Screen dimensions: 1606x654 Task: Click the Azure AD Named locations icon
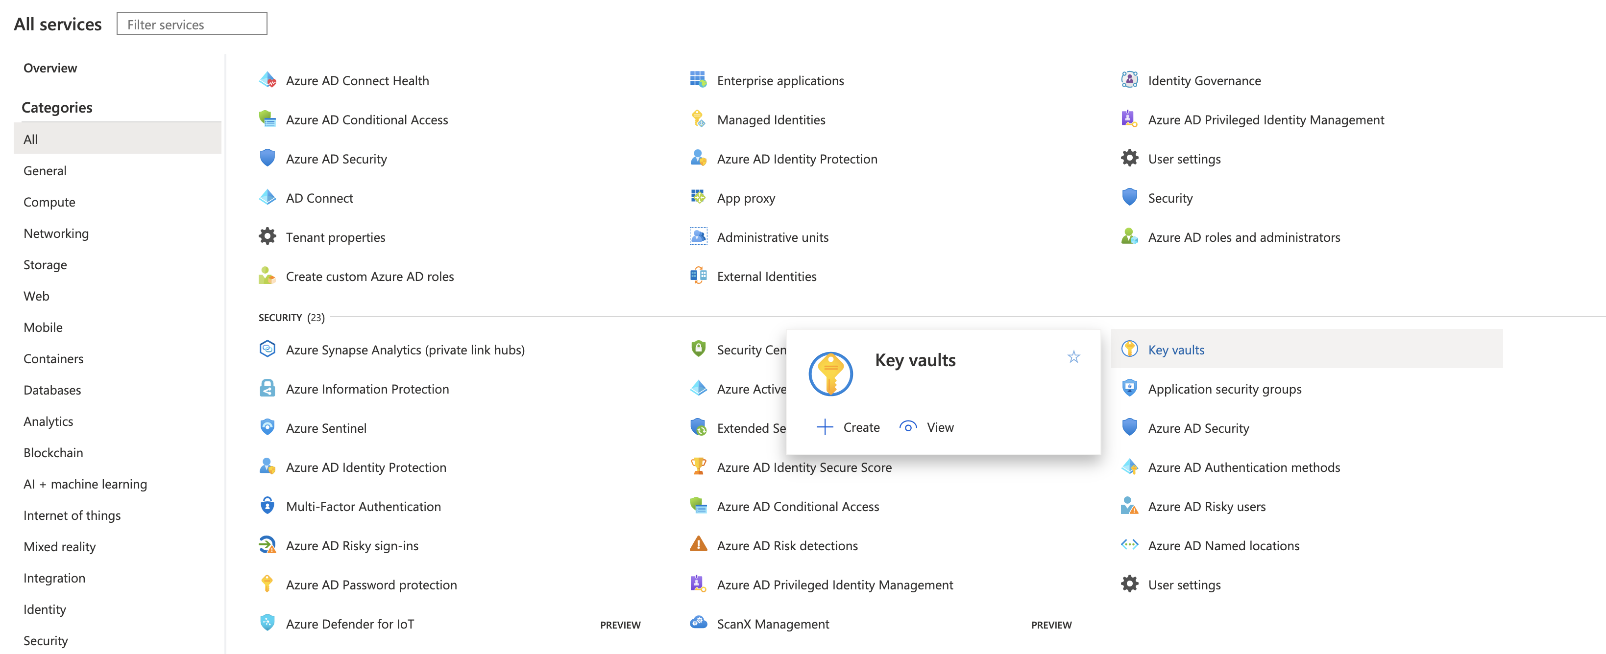(1129, 545)
